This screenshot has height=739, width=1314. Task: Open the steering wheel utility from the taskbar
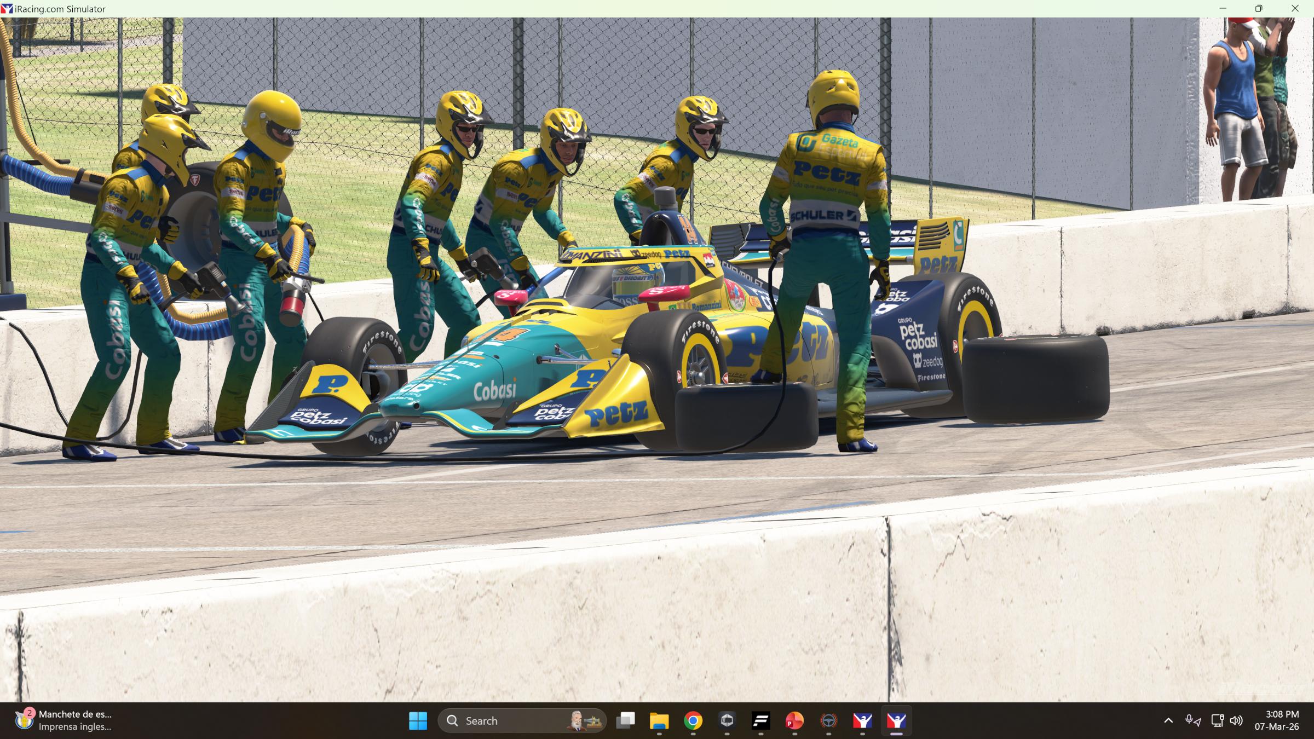click(829, 721)
